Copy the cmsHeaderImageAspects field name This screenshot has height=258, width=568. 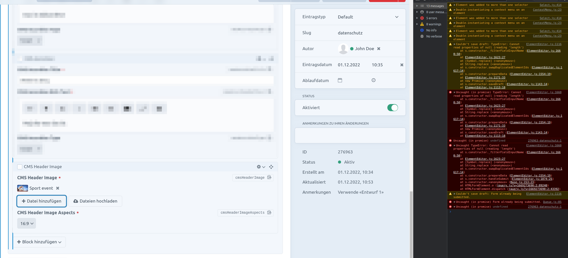pyautogui.click(x=269, y=213)
